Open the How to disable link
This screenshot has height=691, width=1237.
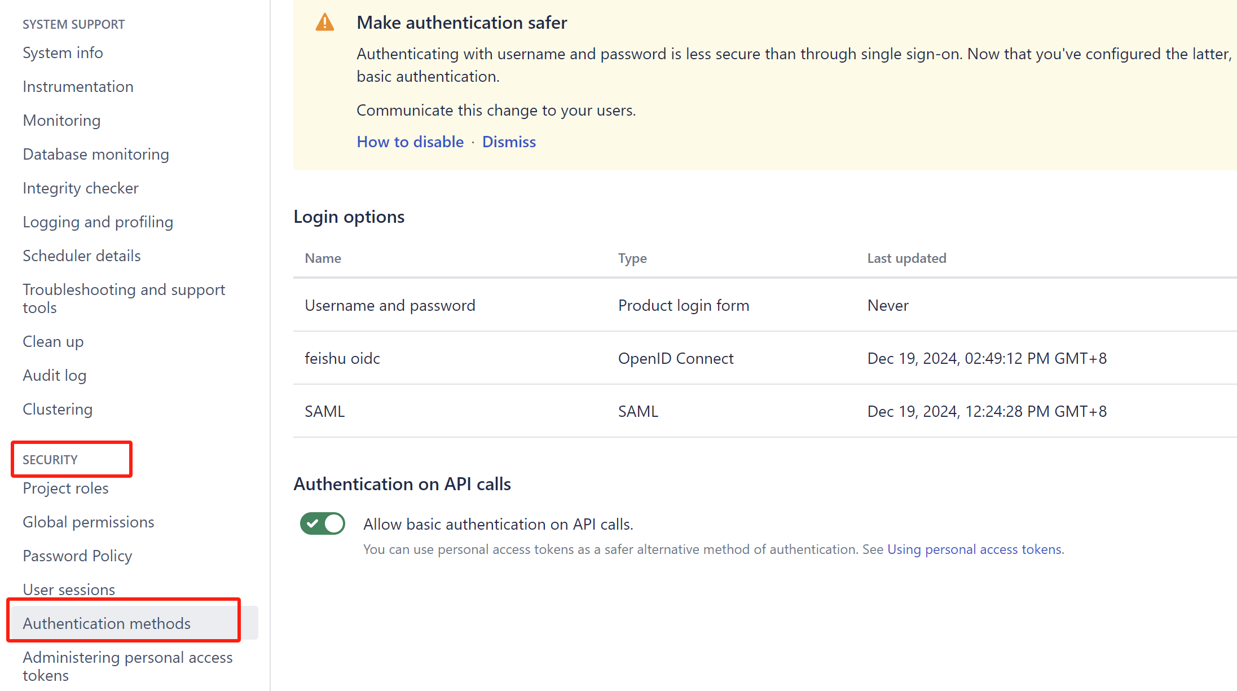[410, 142]
